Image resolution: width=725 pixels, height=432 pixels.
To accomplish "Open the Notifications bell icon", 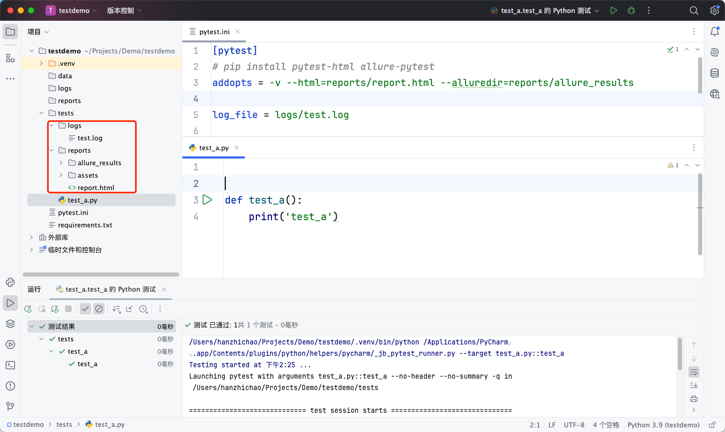I will click(715, 32).
